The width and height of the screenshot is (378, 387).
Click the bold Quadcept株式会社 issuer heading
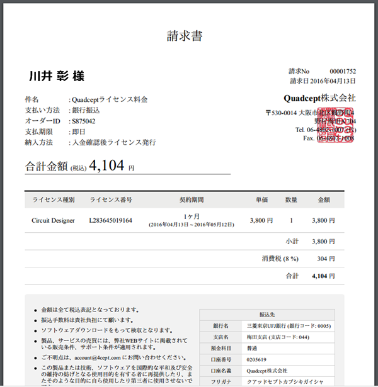(319, 98)
